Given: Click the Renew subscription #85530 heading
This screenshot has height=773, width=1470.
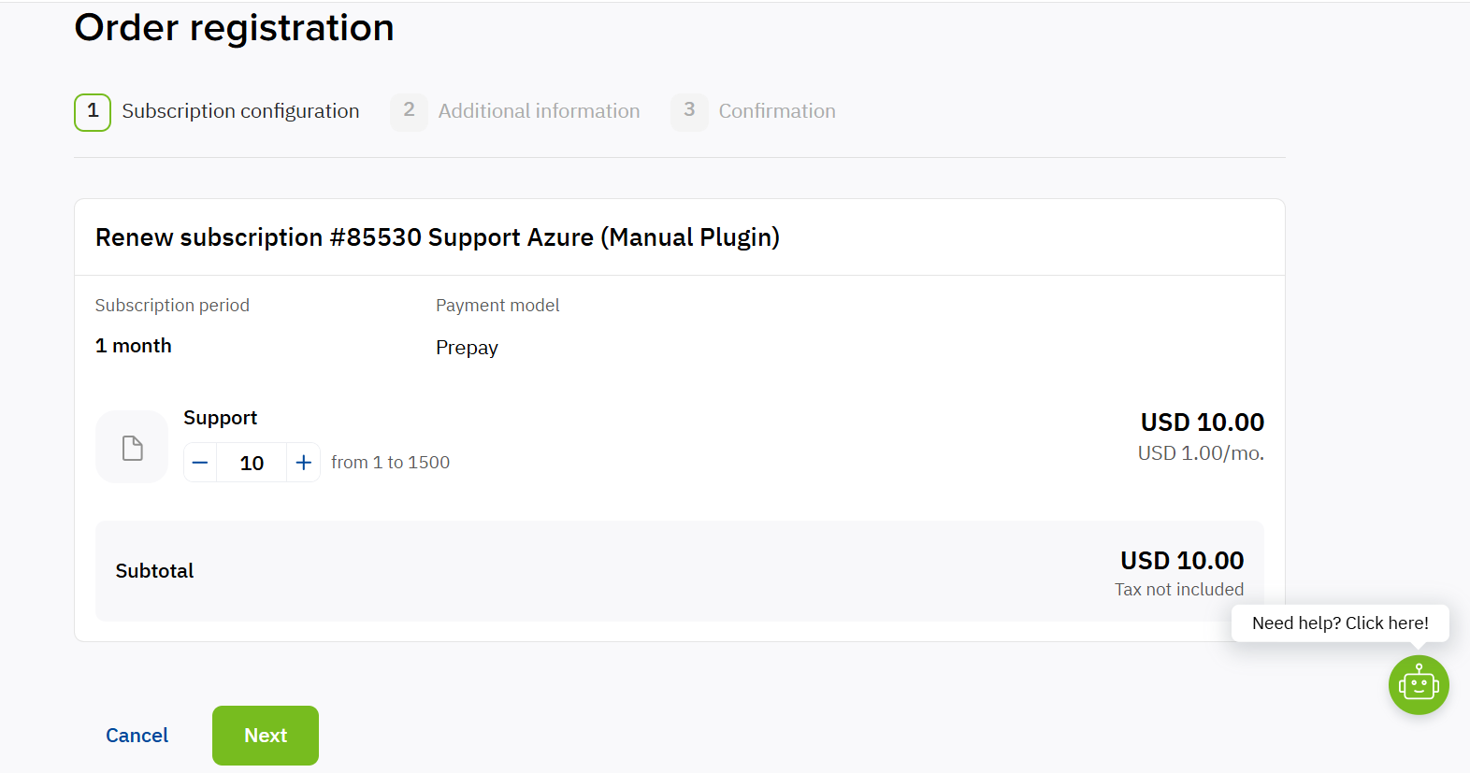Looking at the screenshot, I should [x=438, y=237].
